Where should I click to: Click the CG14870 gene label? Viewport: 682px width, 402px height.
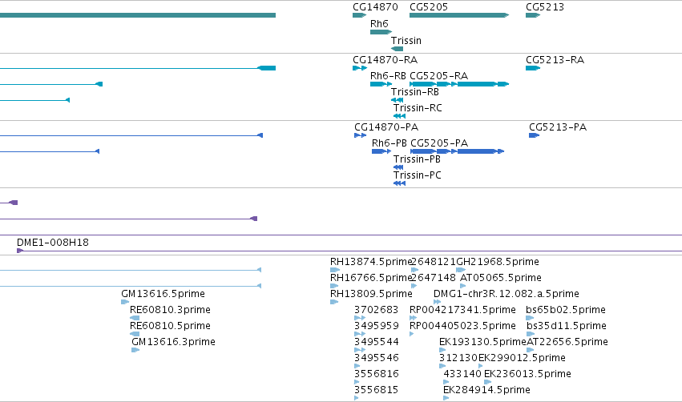(375, 7)
